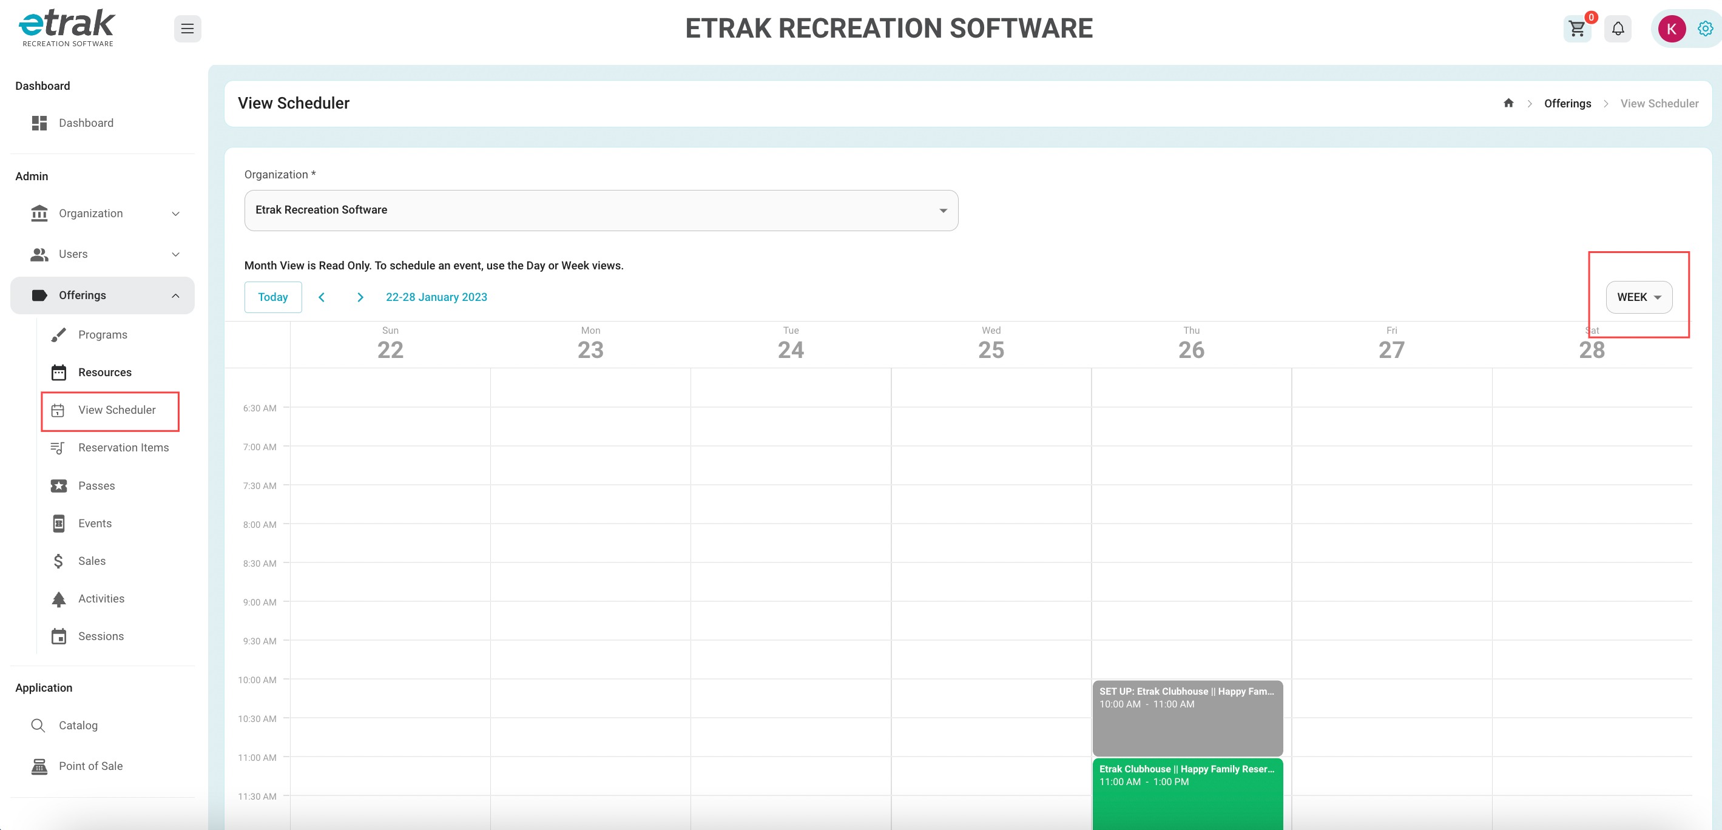
Task: Click the Reservation Items list icon
Action: 58,448
